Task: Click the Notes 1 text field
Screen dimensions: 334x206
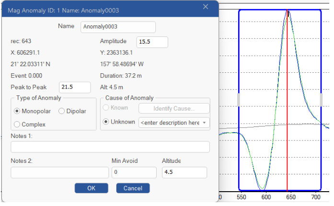Action: [110, 147]
